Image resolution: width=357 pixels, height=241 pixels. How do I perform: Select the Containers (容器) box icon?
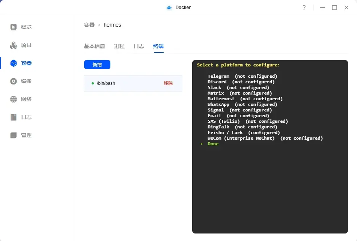coord(14,63)
